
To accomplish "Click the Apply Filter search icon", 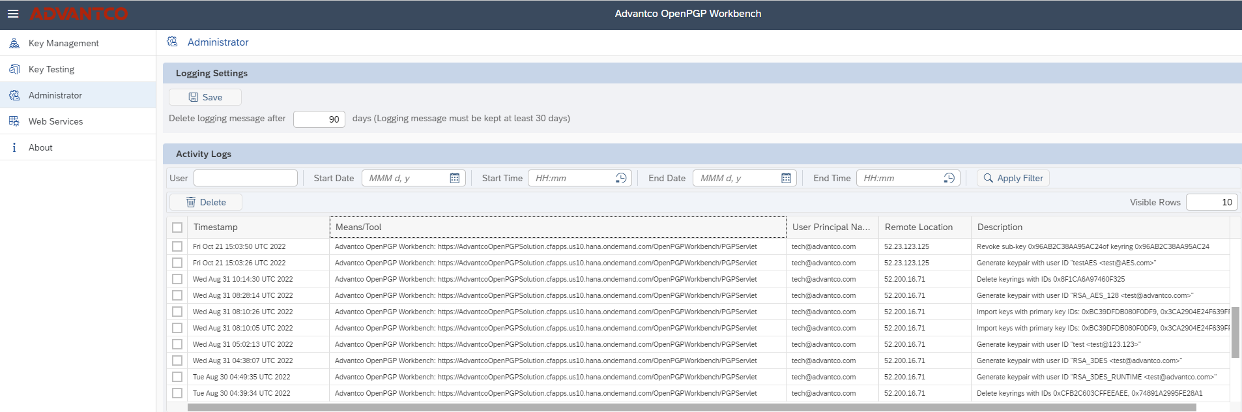I will [989, 178].
